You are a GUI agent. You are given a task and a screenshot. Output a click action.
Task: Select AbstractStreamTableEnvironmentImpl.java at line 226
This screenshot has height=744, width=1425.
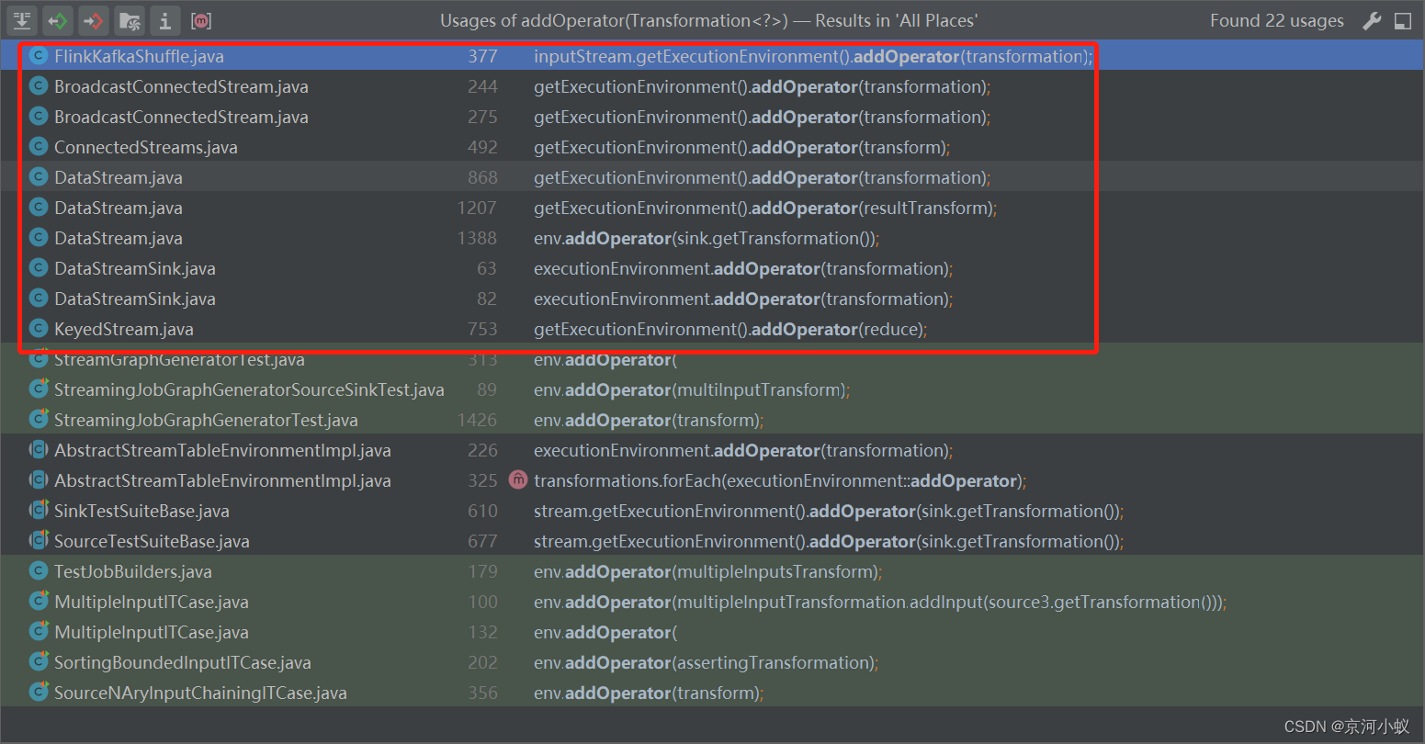pos(712,450)
